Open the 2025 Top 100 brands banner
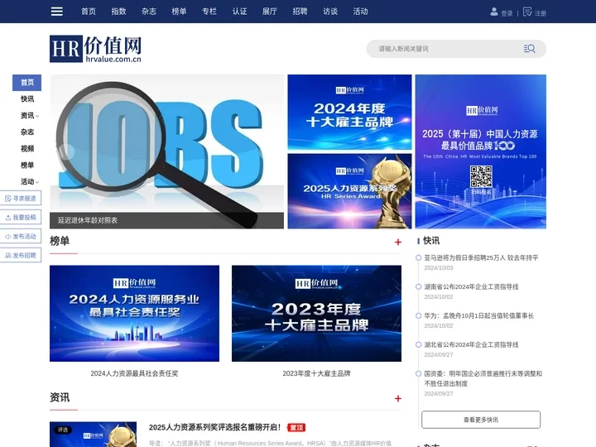 [x=480, y=151]
